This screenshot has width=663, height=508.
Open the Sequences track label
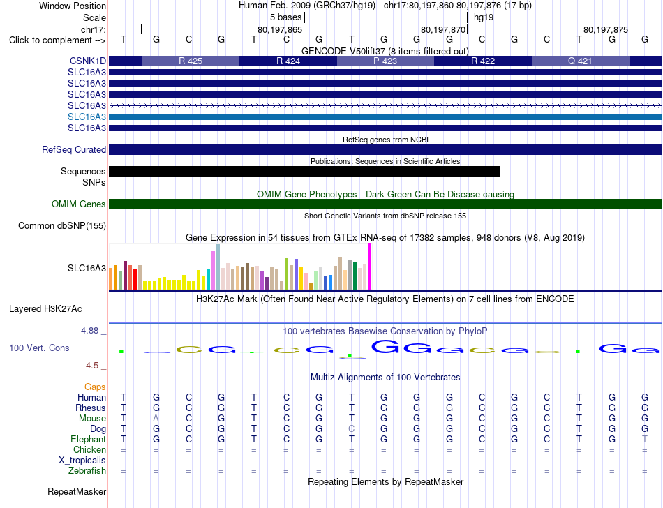83,171
